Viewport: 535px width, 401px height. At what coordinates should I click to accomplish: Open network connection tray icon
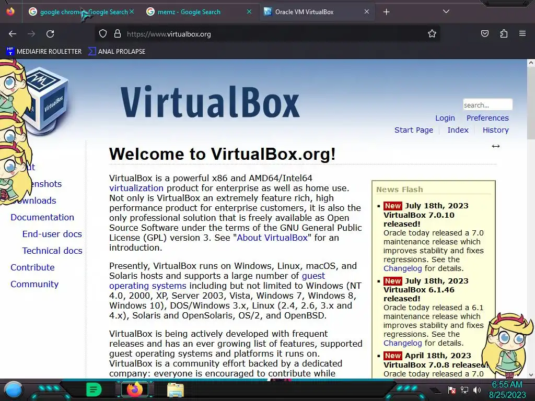tap(464, 390)
